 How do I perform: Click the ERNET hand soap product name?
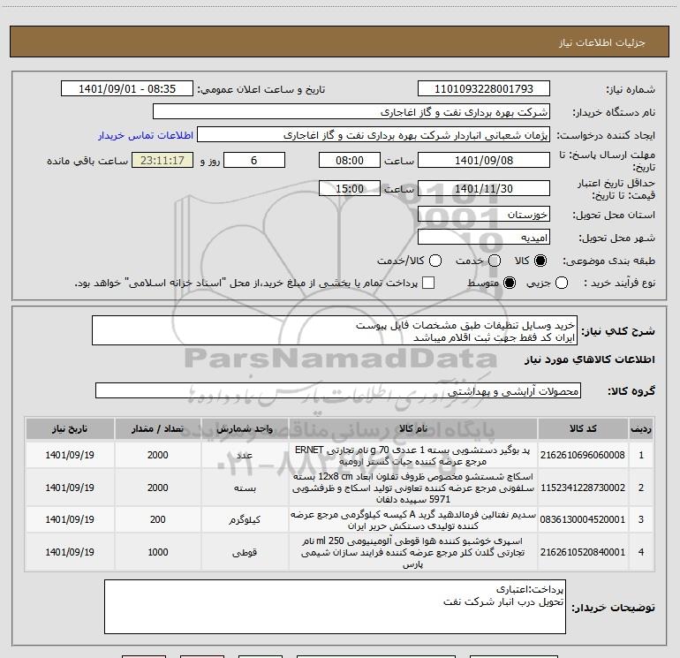pos(413,456)
